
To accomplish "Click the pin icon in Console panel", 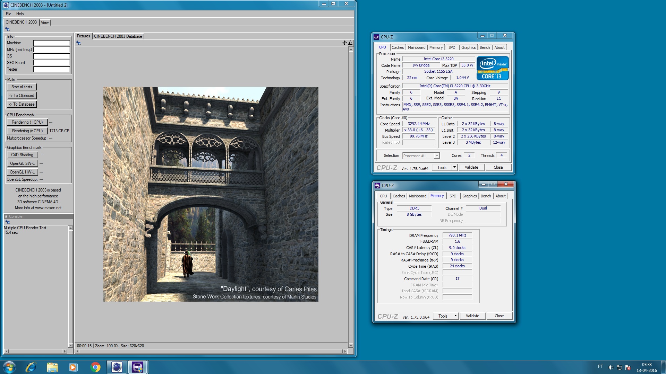I will (8, 222).
